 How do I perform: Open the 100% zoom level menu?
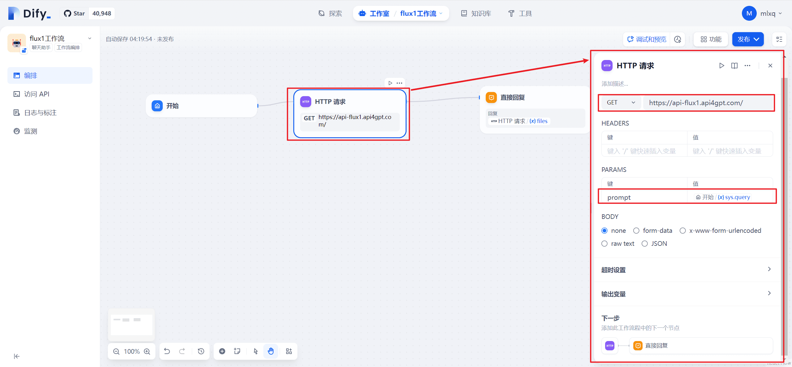coord(132,351)
